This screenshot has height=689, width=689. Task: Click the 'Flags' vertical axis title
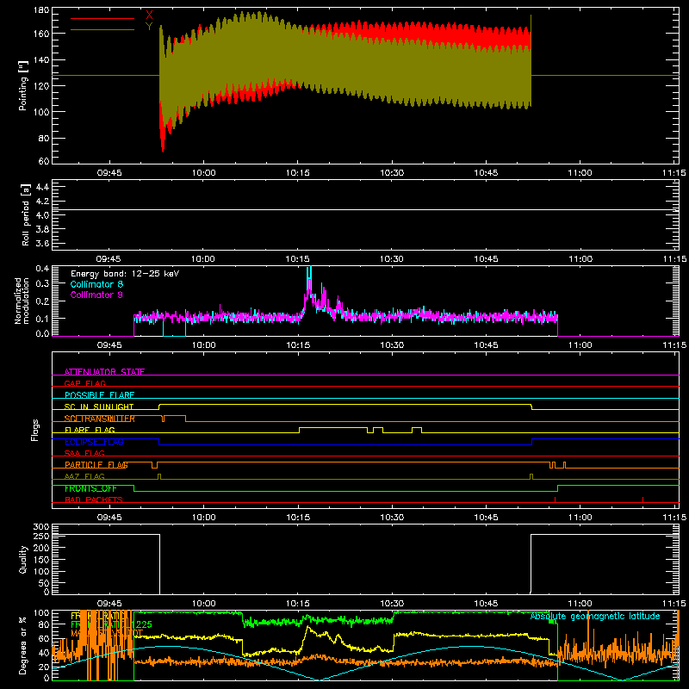point(35,430)
